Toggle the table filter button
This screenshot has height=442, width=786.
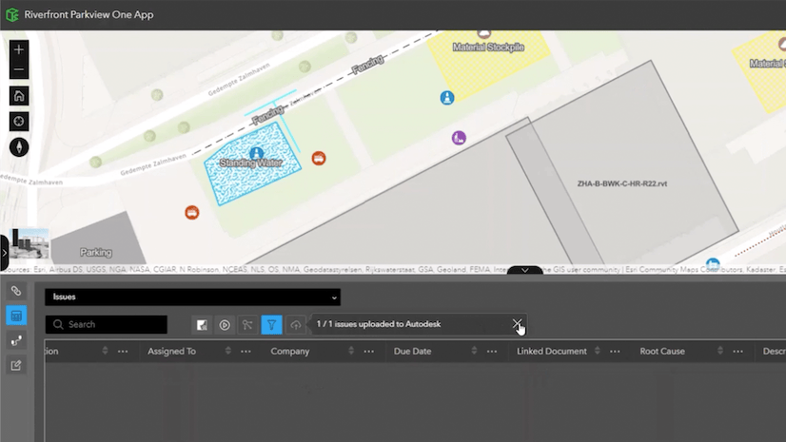pyautogui.click(x=271, y=325)
